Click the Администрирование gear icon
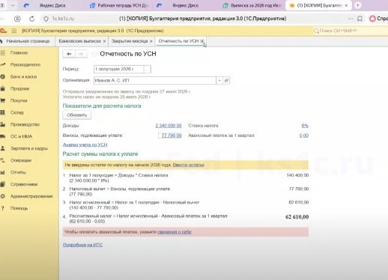 click(2, 196)
